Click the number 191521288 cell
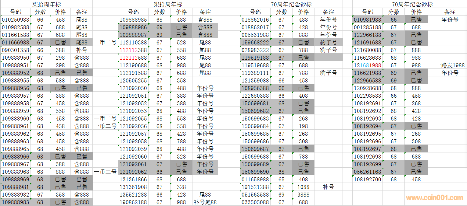 (255, 187)
